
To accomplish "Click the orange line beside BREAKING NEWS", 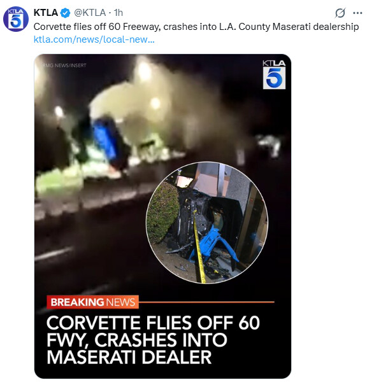I will (206, 302).
